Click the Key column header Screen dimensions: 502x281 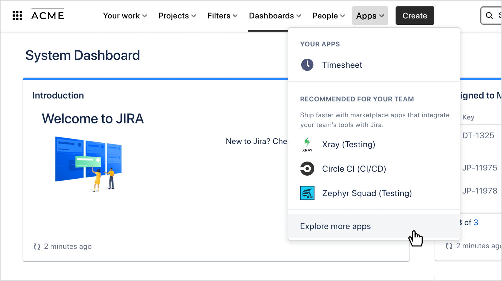[468, 117]
